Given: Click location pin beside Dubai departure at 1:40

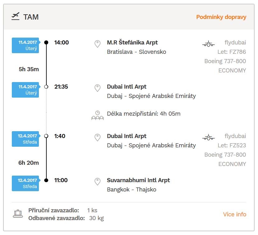Looking at the screenshot, I should pyautogui.click(x=97, y=137).
